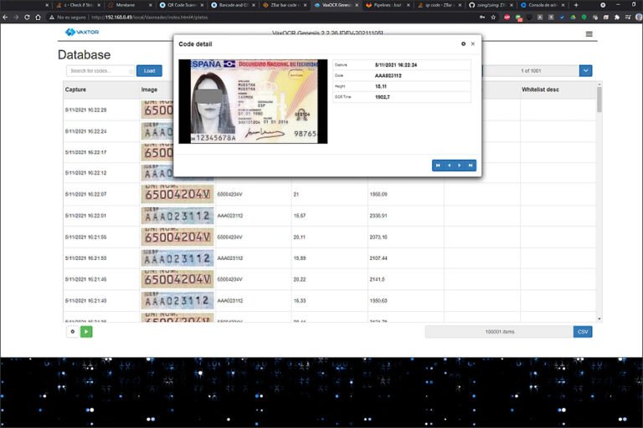Viewport: 643px width, 428px height.
Task: Select capture time 5/11/2021 16:22:12
Action: click(85, 173)
